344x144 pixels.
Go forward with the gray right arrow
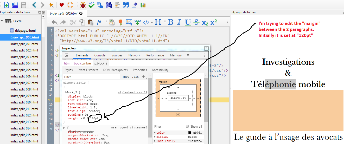[43, 5]
